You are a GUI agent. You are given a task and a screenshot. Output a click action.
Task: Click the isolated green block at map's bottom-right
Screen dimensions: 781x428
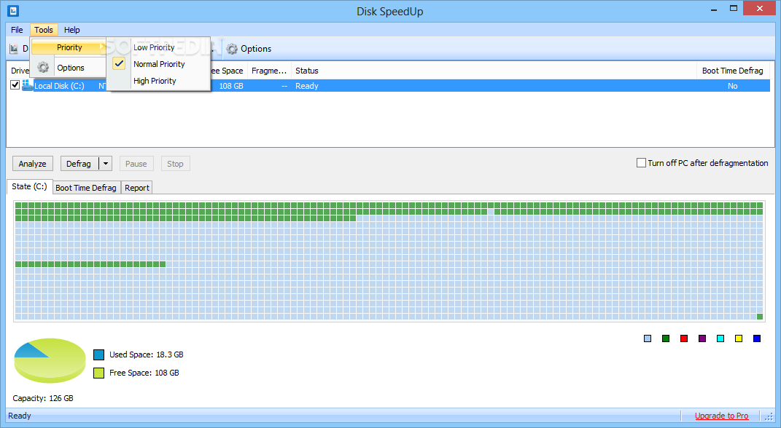[x=760, y=317]
